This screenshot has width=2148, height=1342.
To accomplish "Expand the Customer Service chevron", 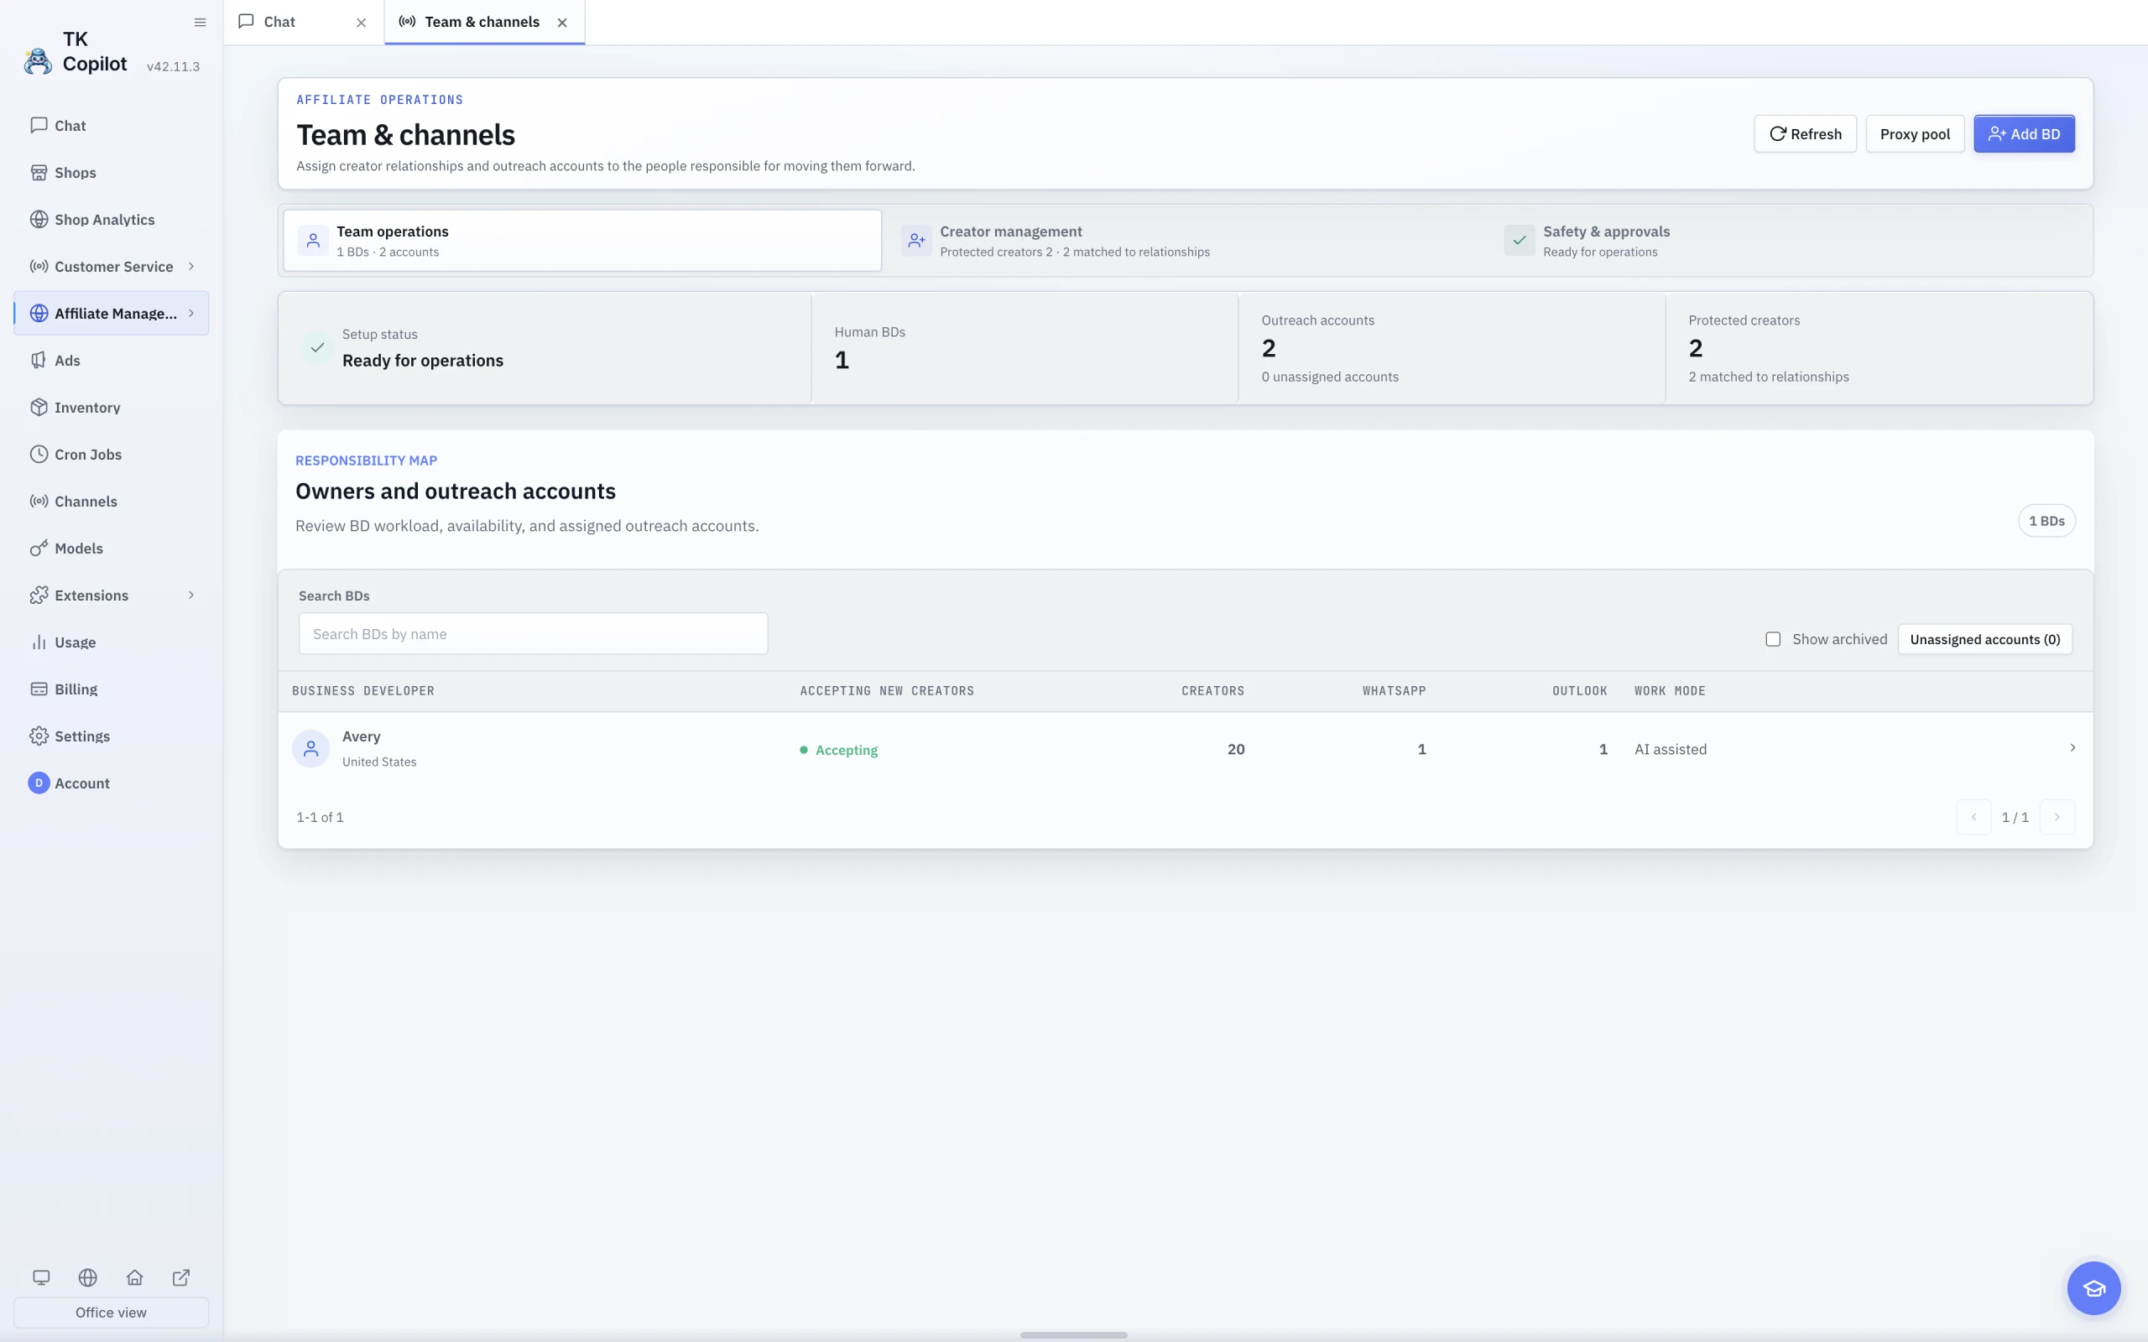I will pos(190,266).
